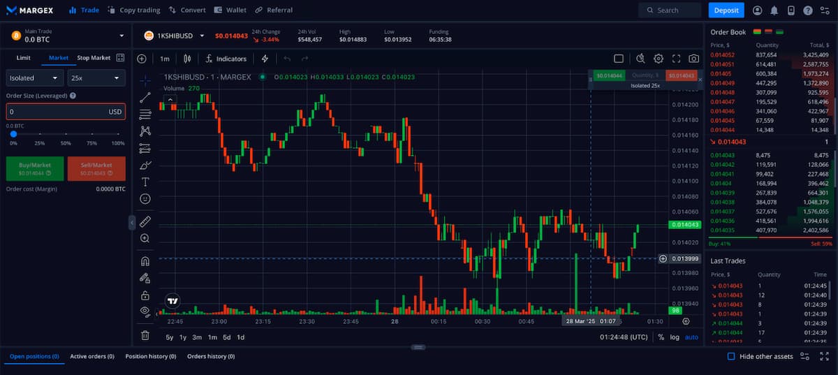Enter fullscreen chart mode
This screenshot has height=375, width=838.
pyautogui.click(x=676, y=59)
